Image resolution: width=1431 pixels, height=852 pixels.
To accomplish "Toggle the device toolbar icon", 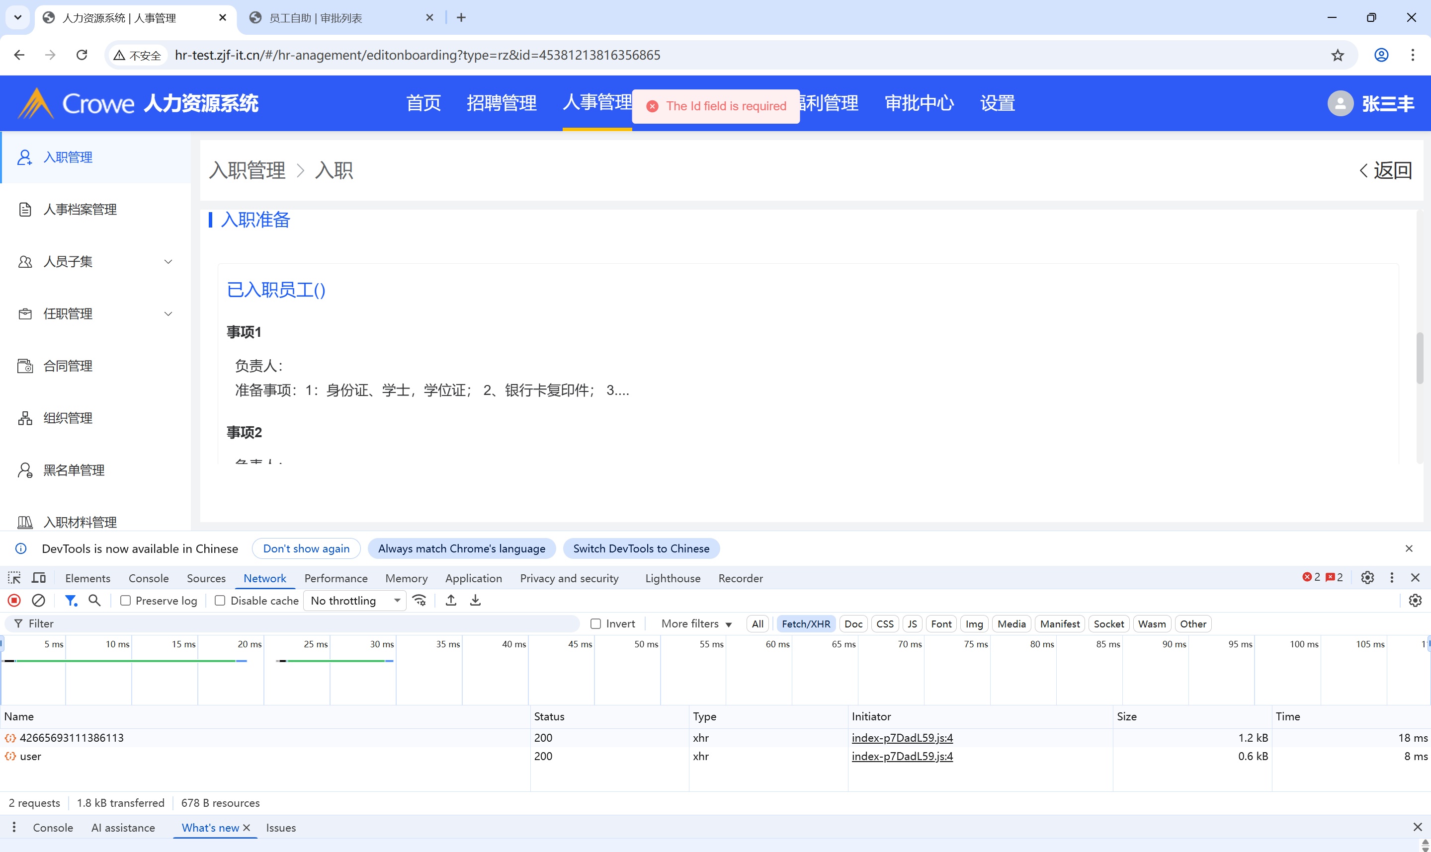I will coord(39,578).
